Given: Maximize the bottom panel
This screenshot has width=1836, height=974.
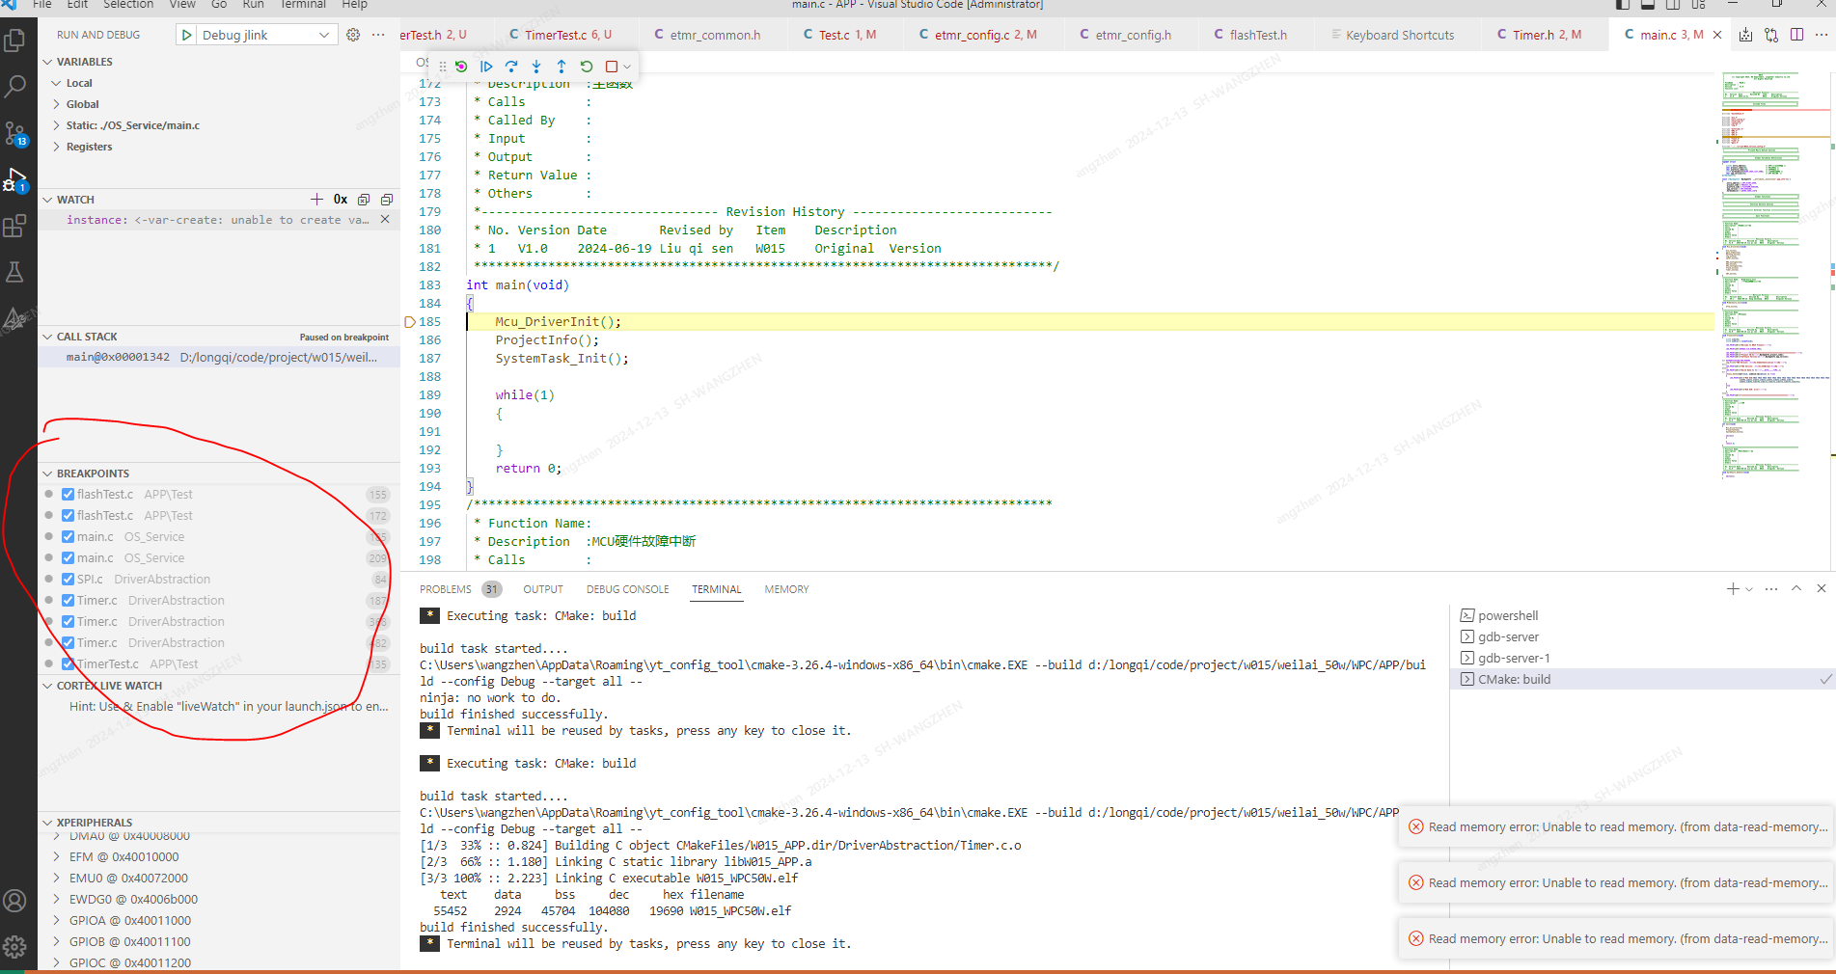Looking at the screenshot, I should click(x=1796, y=588).
